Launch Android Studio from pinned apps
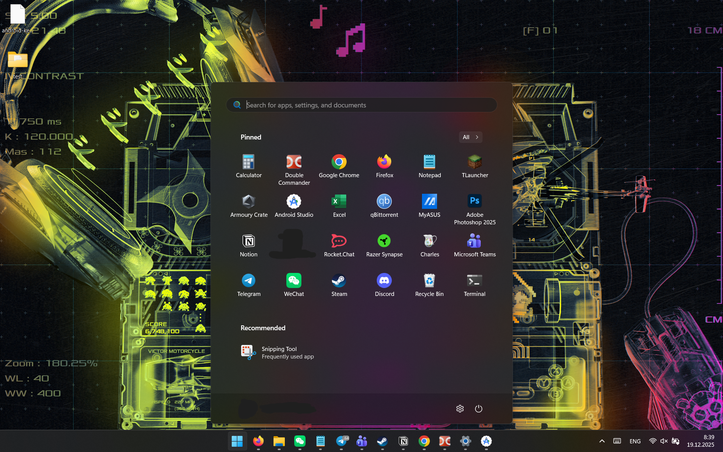This screenshot has width=723, height=452. pos(294,206)
